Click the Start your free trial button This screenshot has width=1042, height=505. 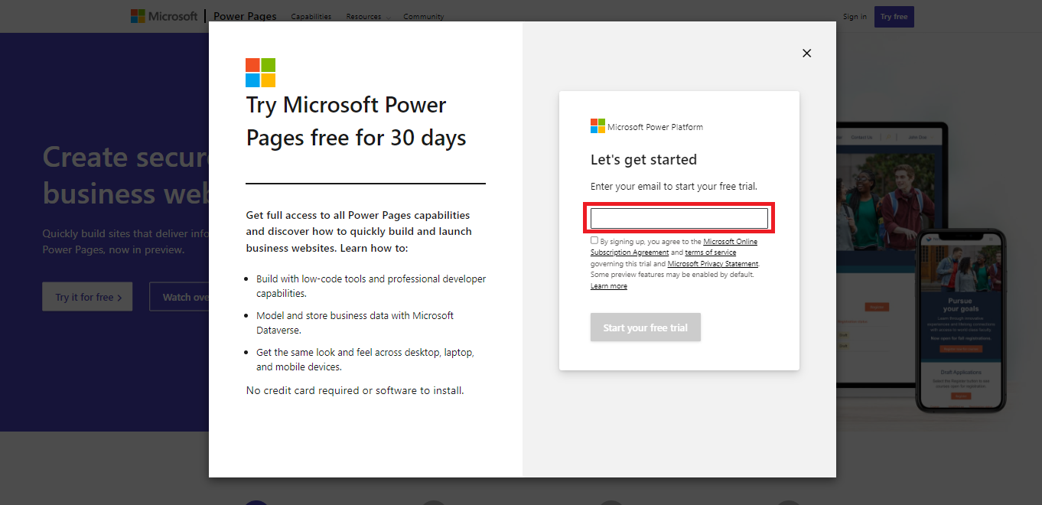(645, 327)
